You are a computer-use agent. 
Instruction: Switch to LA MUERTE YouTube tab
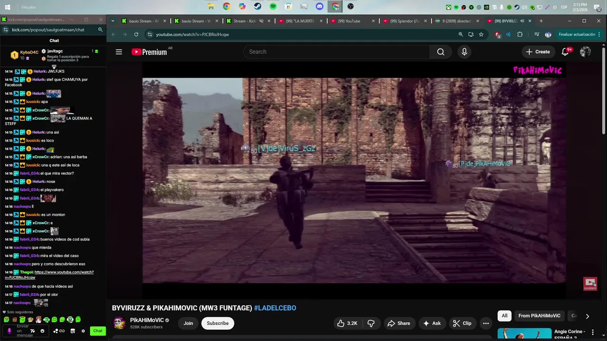click(x=301, y=21)
